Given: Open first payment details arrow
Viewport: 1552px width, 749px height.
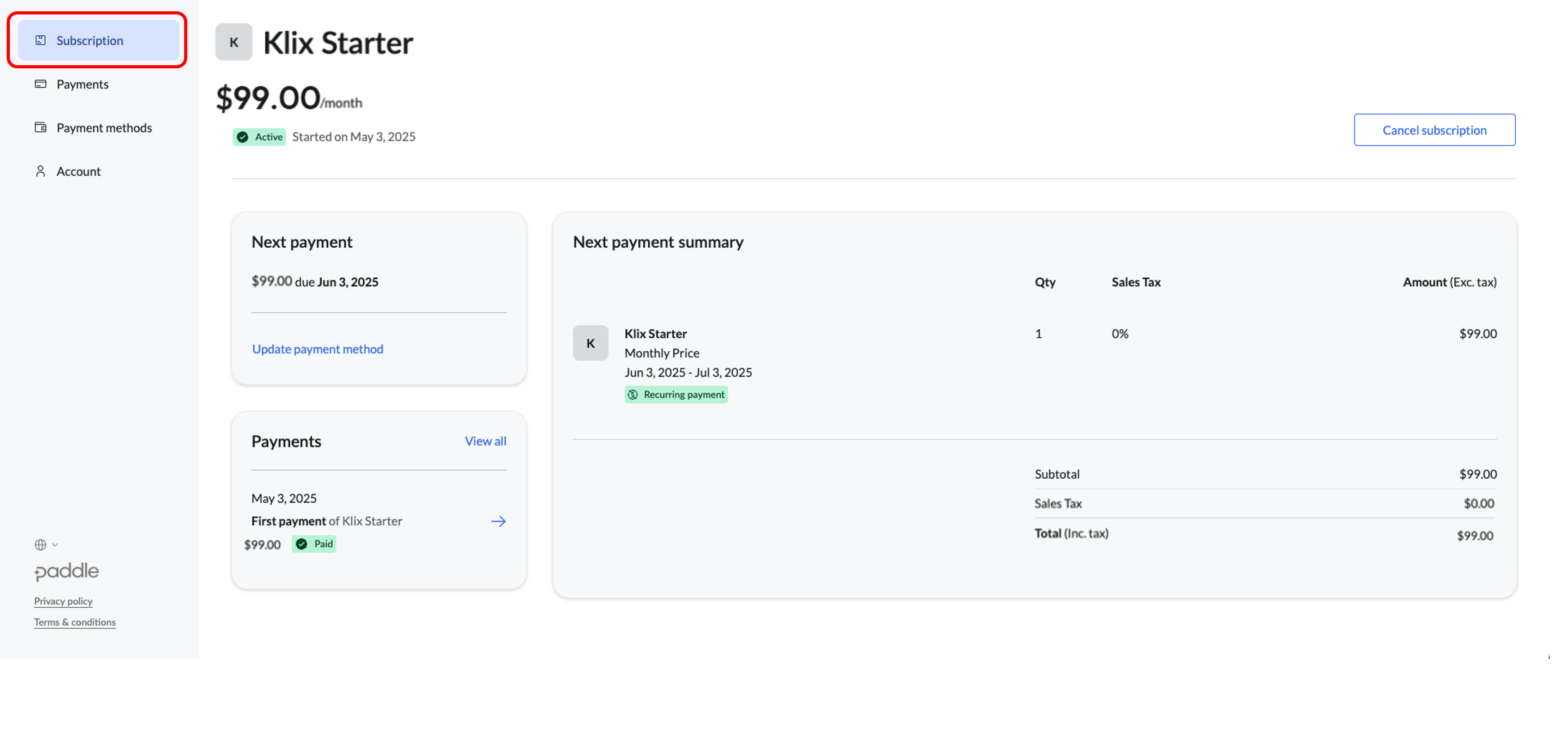Looking at the screenshot, I should click(x=498, y=521).
